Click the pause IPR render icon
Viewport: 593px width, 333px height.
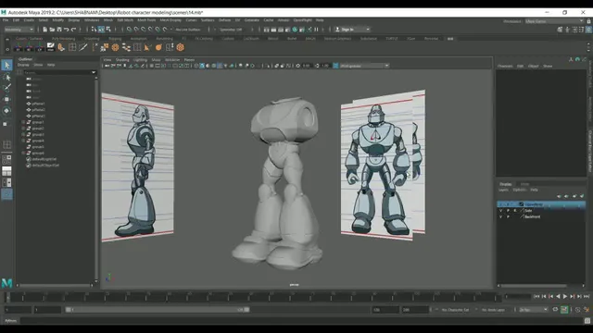pyautogui.click(x=316, y=30)
